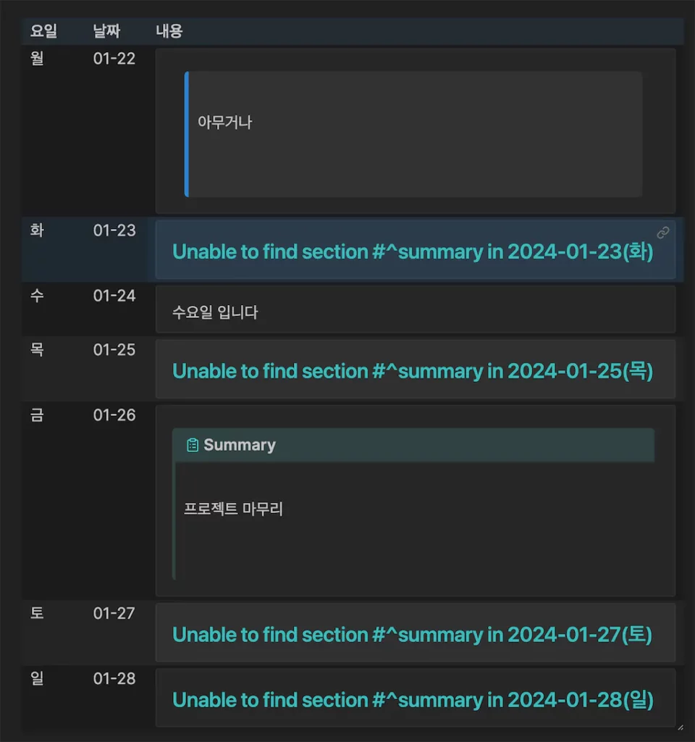Select the 01-26 date cell
Screen dimensions: 695x742
114,415
